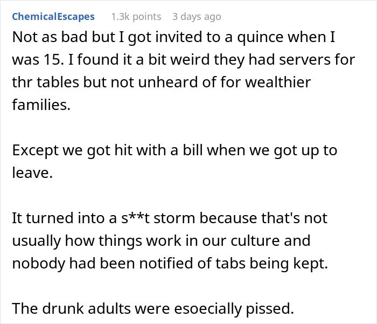Click the word "leave." in the comment
377x324 pixels.
tap(30, 173)
